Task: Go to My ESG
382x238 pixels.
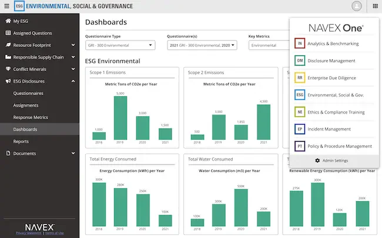Action: point(21,21)
